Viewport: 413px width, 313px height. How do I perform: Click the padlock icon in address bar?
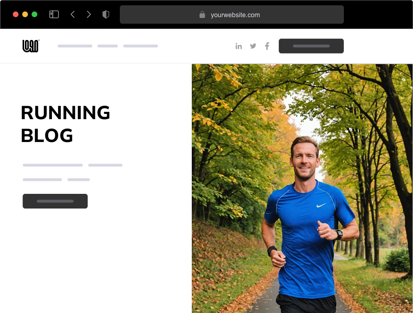point(202,14)
